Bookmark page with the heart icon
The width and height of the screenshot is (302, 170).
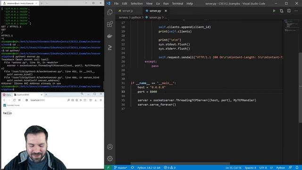tap(85, 100)
